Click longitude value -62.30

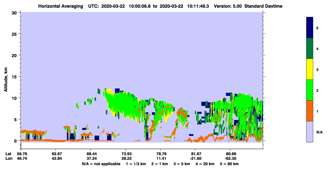coord(230,158)
